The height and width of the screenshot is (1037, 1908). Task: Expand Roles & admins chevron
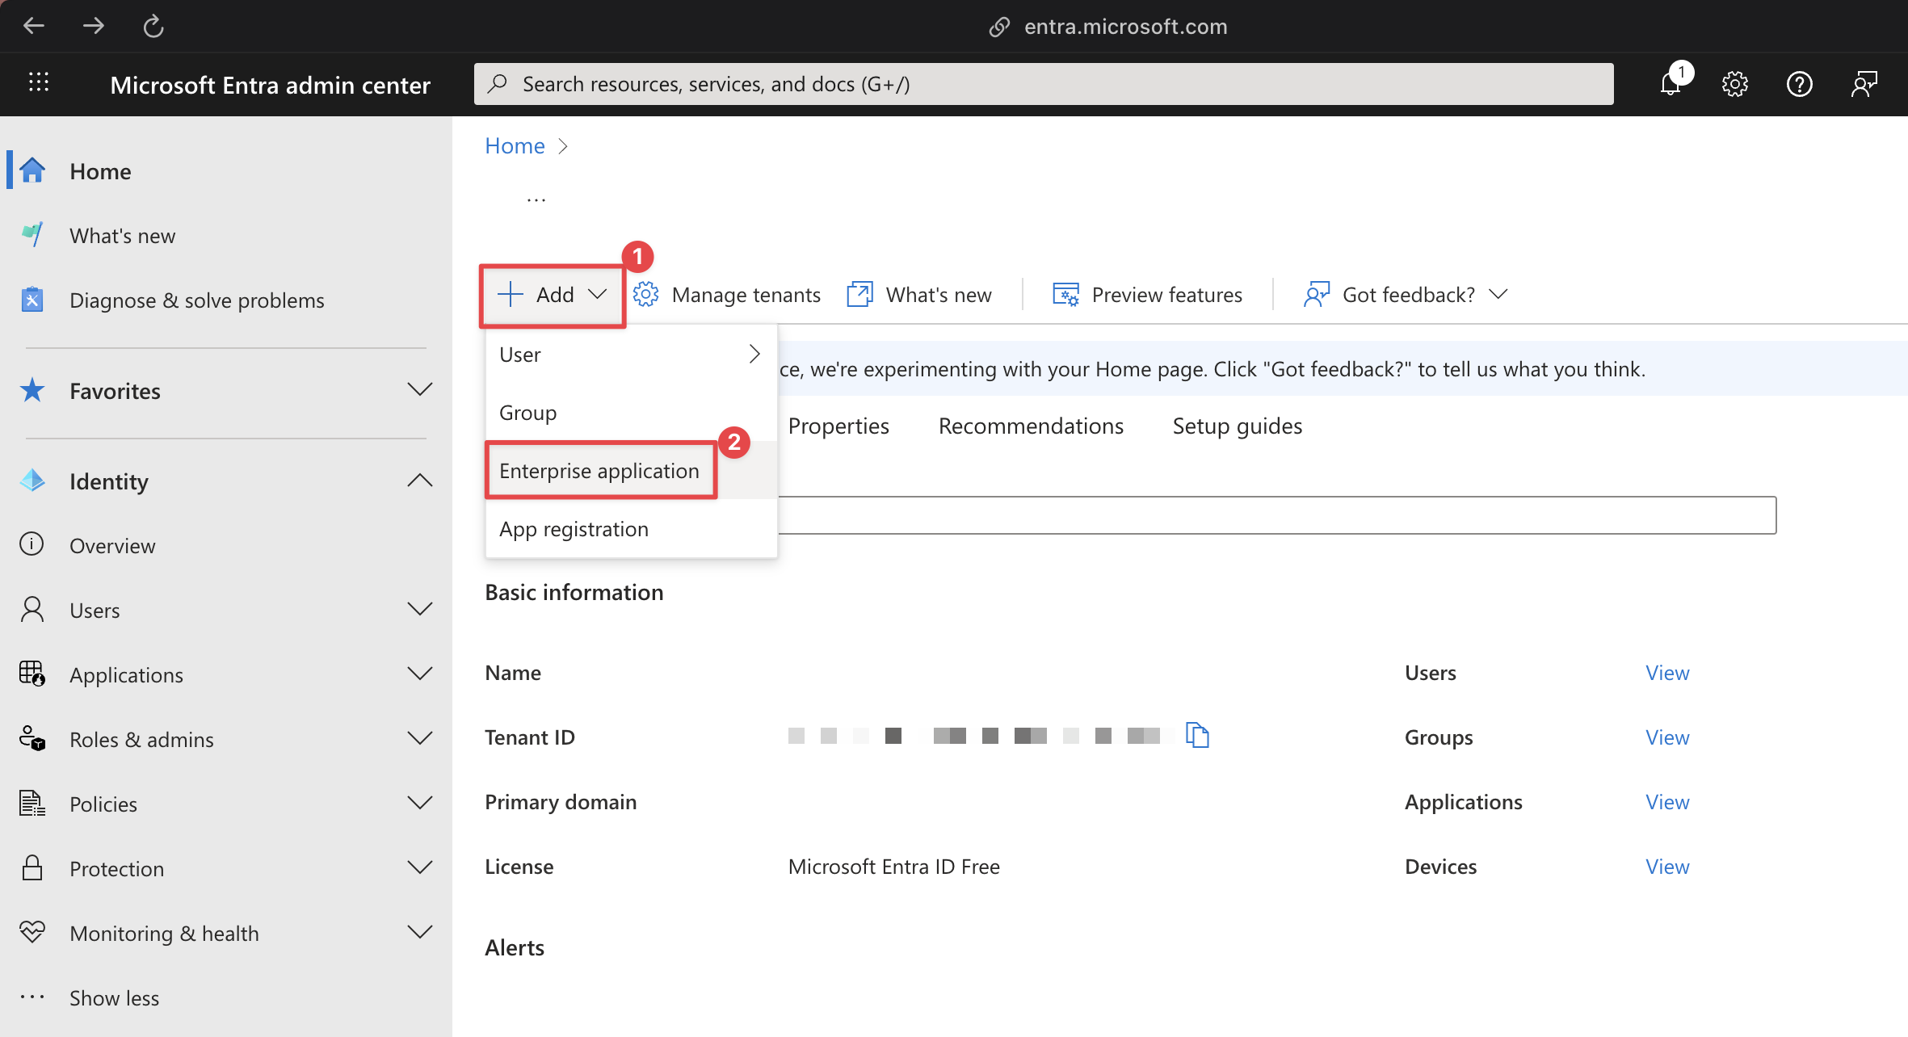click(x=420, y=738)
